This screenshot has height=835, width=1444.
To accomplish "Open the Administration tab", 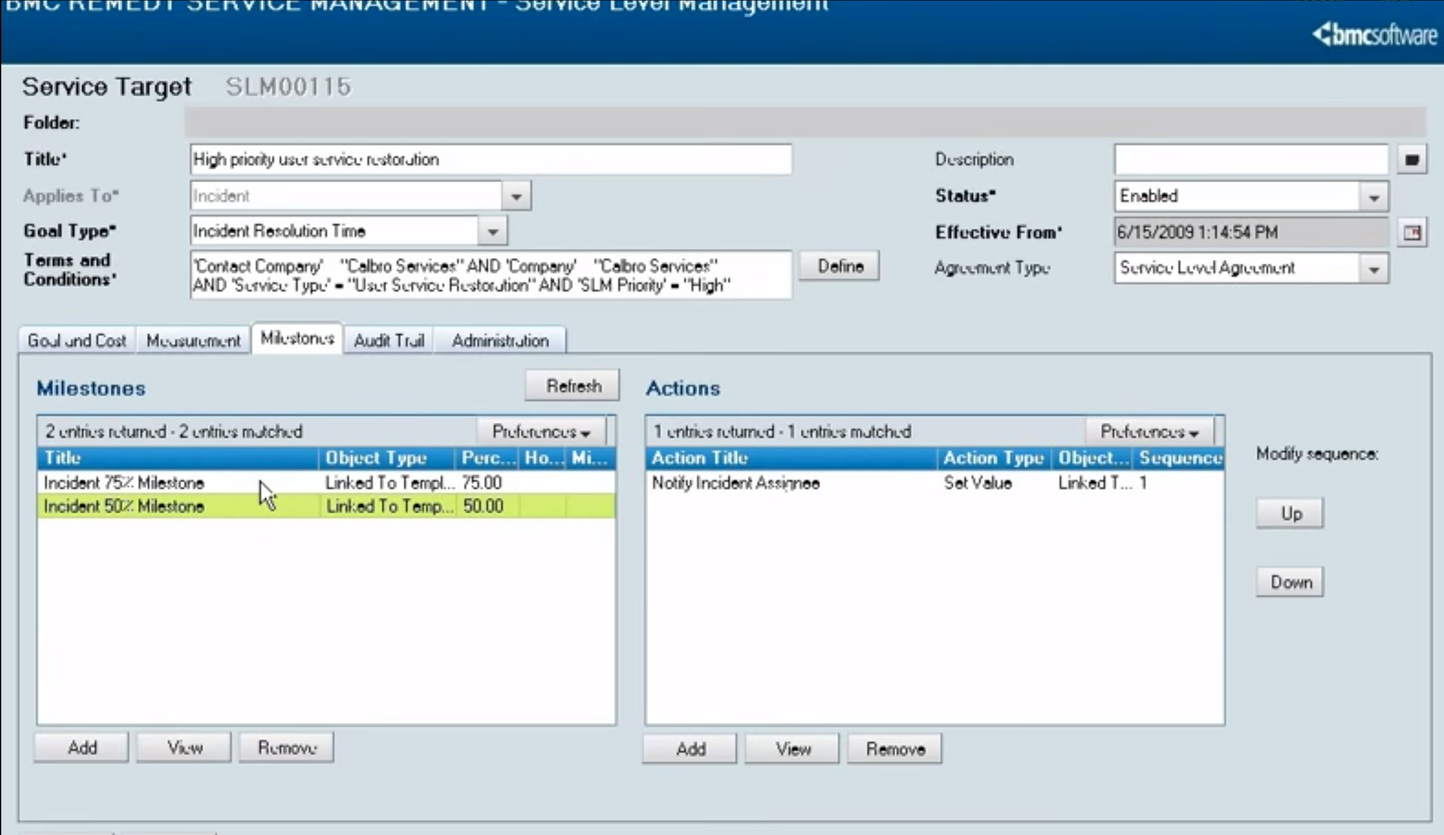I will [x=500, y=340].
